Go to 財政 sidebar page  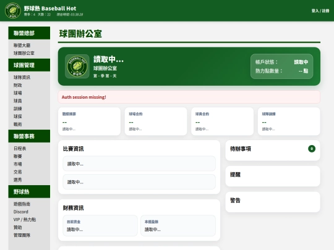(18, 85)
